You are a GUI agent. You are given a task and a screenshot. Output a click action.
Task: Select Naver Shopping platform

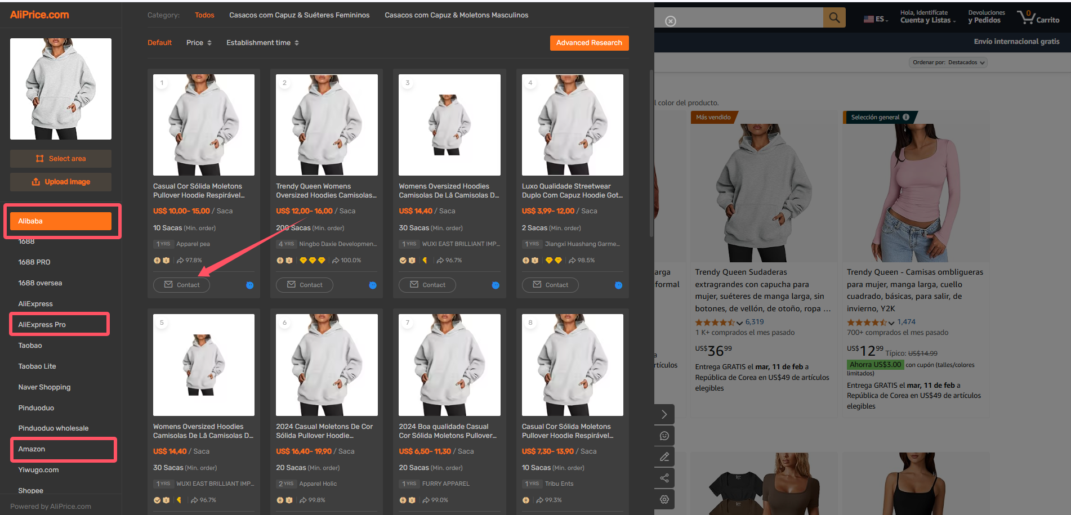coord(44,387)
